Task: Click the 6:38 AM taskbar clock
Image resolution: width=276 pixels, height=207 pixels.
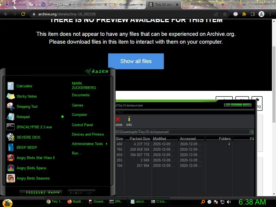Action: 252,202
